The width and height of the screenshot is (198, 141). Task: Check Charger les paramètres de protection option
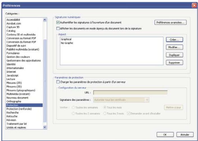58,82
